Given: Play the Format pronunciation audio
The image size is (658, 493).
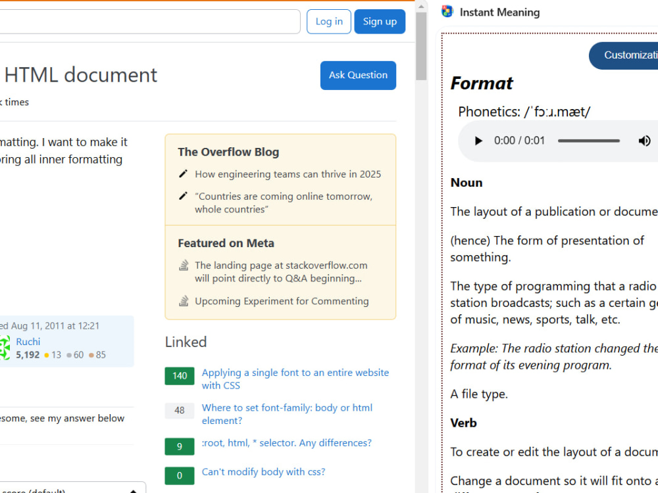Looking at the screenshot, I should click(x=478, y=141).
